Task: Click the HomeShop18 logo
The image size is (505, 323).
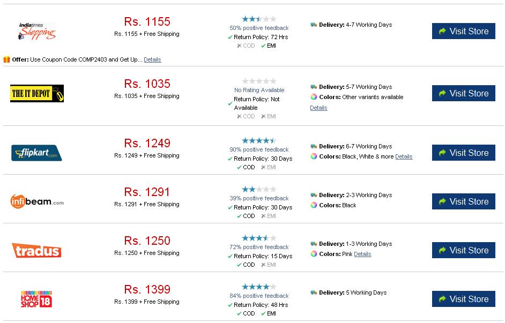Action: [x=36, y=299]
